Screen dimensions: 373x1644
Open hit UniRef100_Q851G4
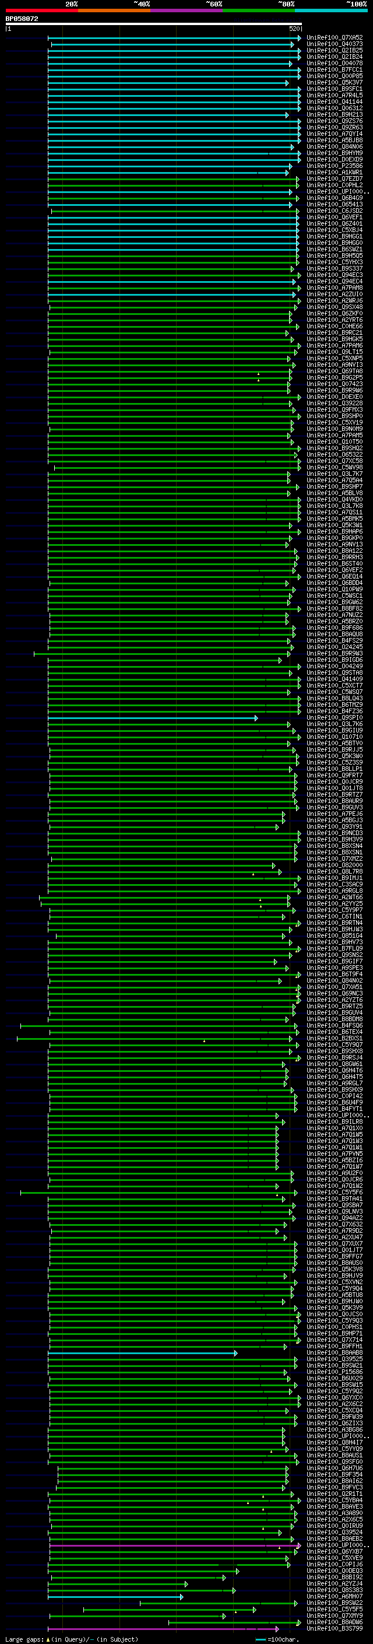click(335, 935)
